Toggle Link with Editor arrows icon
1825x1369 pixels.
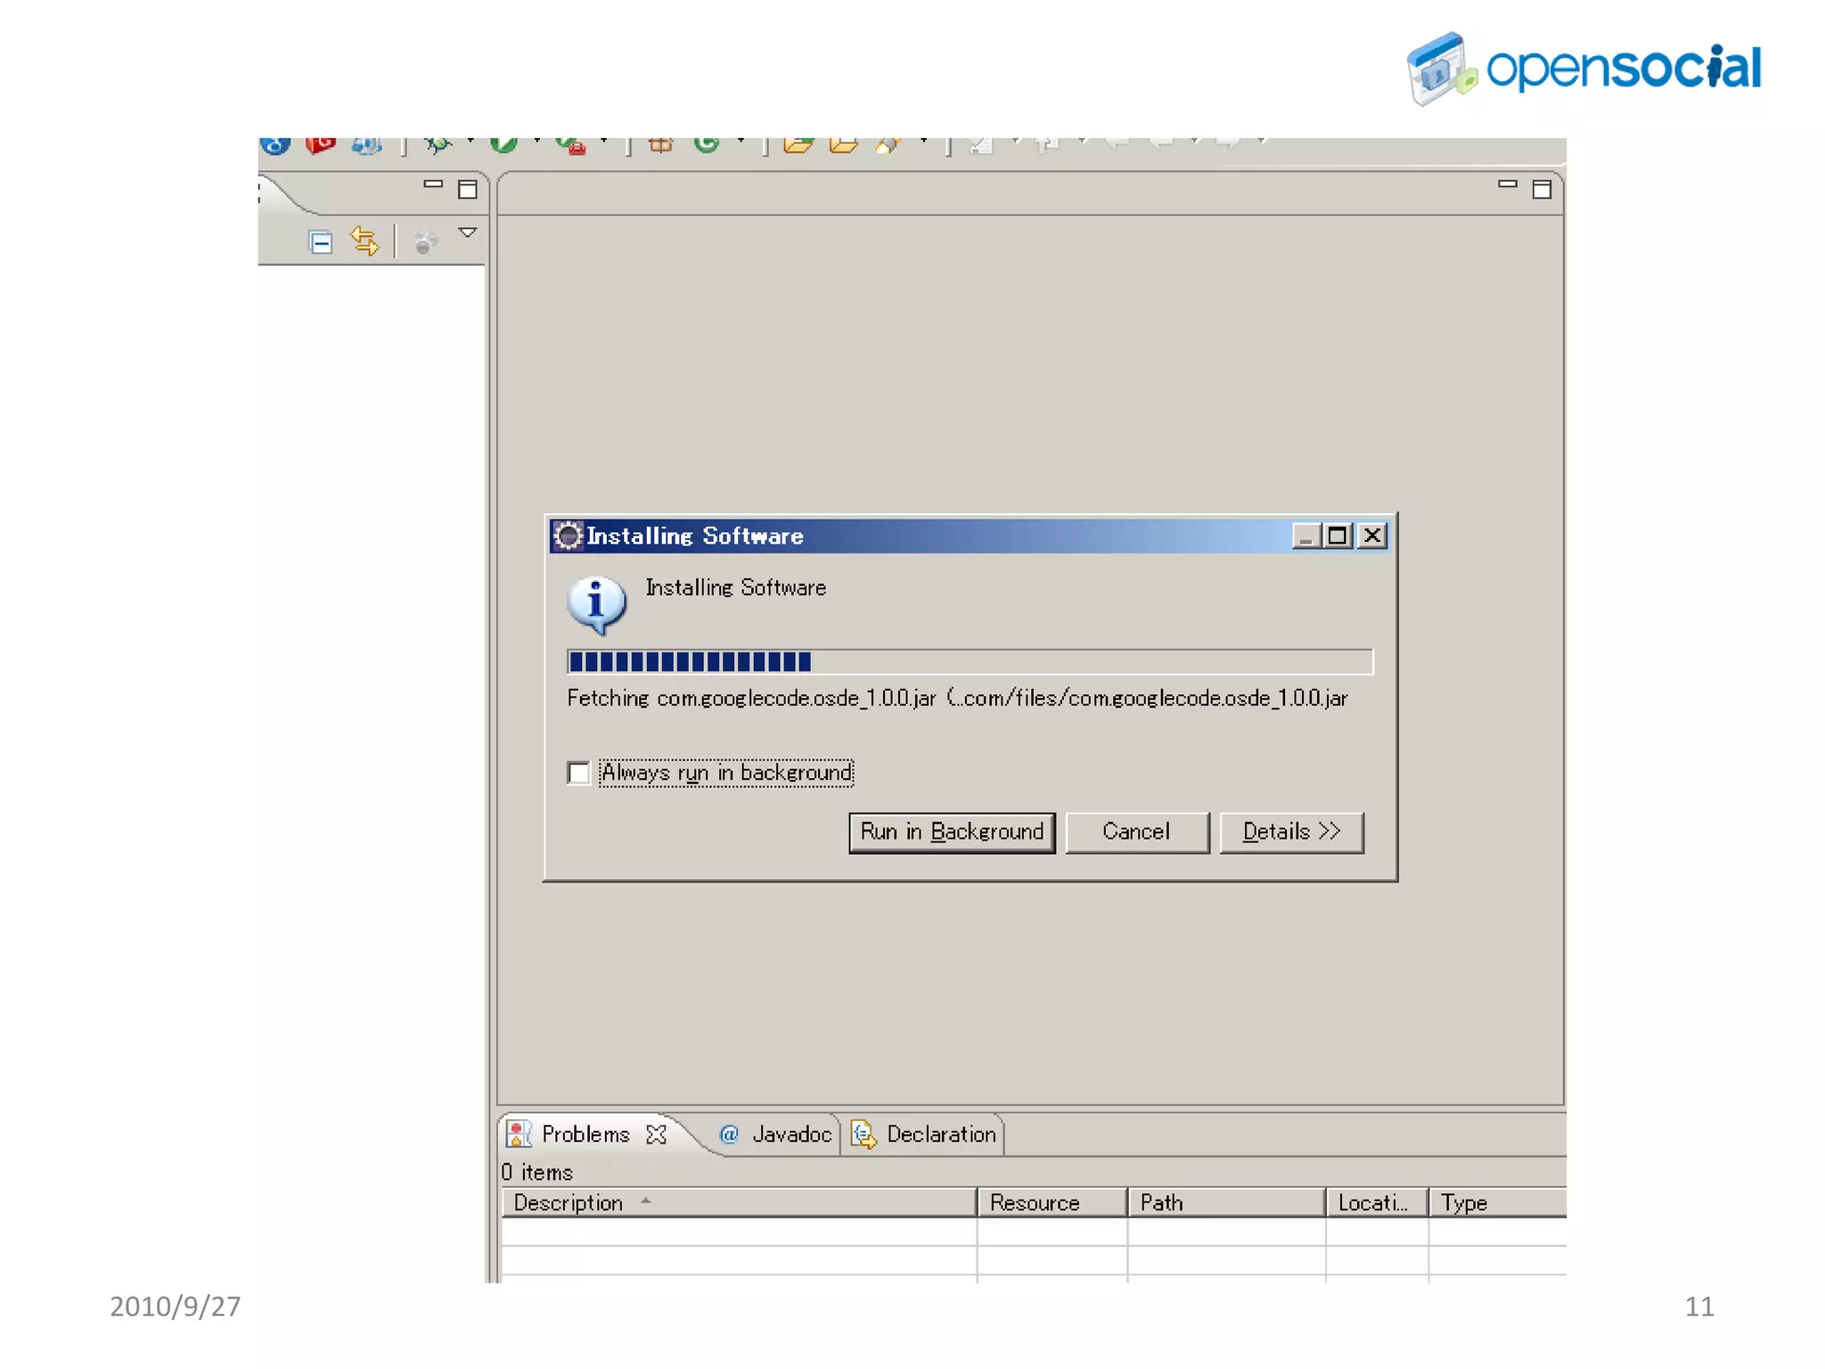[x=364, y=242]
